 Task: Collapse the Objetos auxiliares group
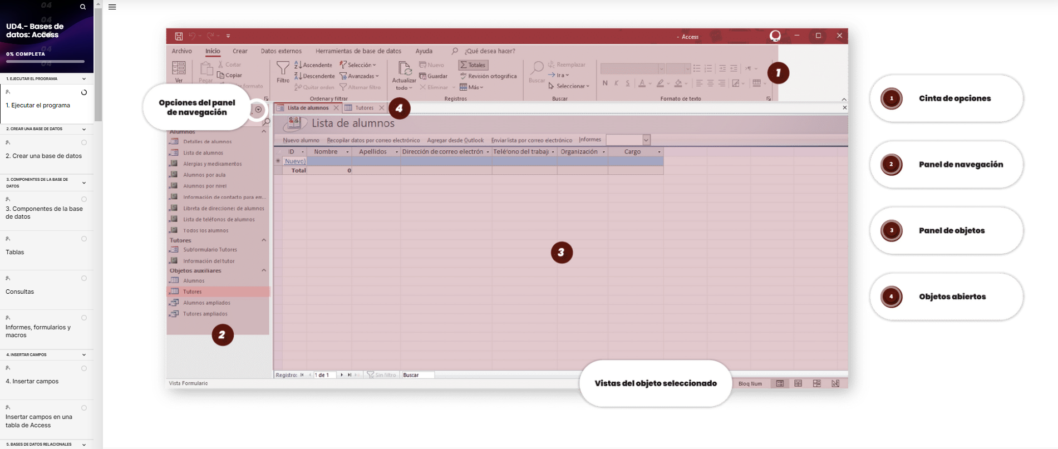(x=264, y=270)
